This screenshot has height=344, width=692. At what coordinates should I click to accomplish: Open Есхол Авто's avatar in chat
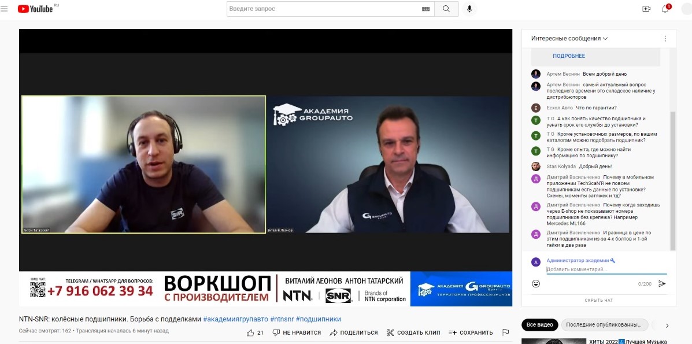(x=536, y=108)
